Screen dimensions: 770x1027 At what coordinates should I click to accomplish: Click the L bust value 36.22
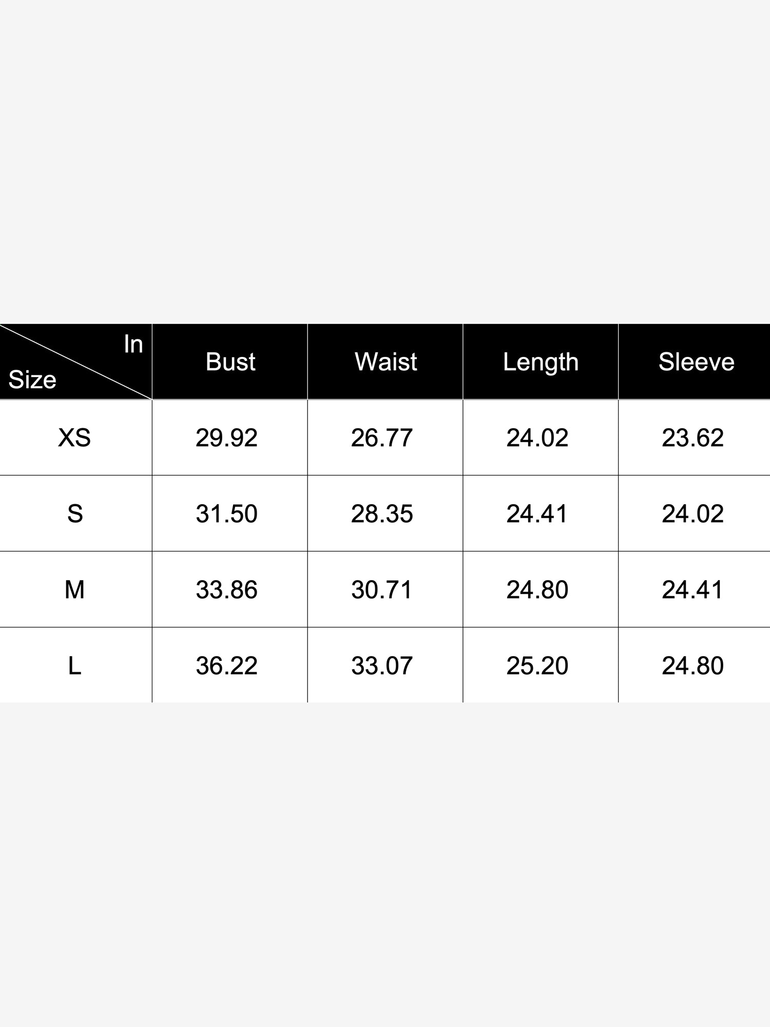tap(226, 666)
